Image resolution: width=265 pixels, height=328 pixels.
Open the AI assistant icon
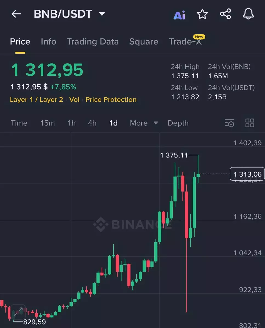coord(179,15)
